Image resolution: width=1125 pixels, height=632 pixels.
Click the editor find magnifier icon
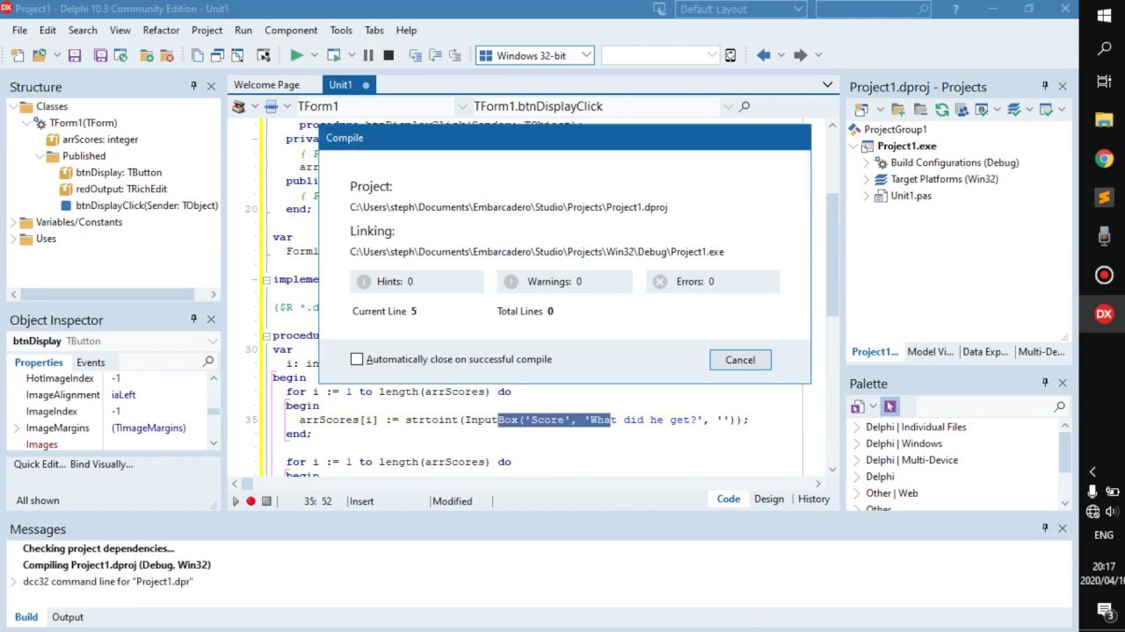(744, 106)
